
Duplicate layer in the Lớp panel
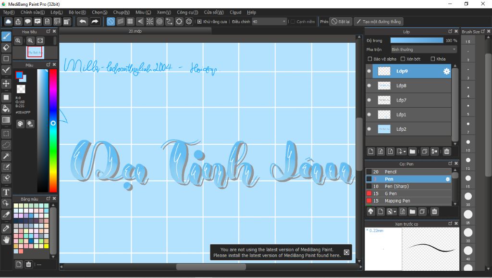(425, 152)
